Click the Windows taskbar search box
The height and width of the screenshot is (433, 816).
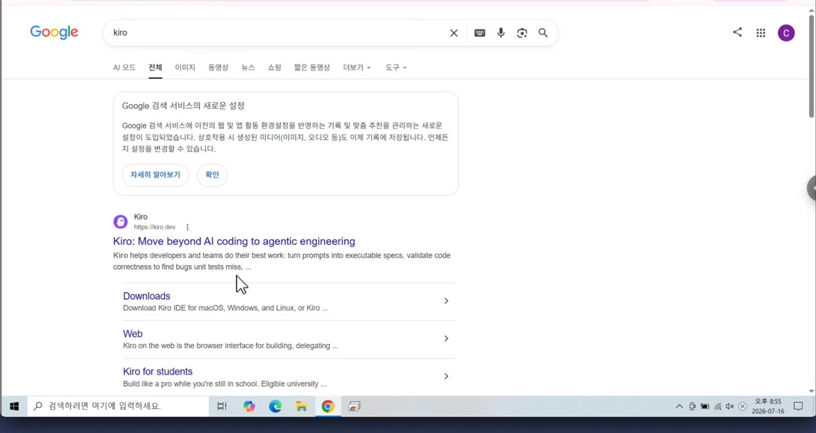[x=118, y=406]
